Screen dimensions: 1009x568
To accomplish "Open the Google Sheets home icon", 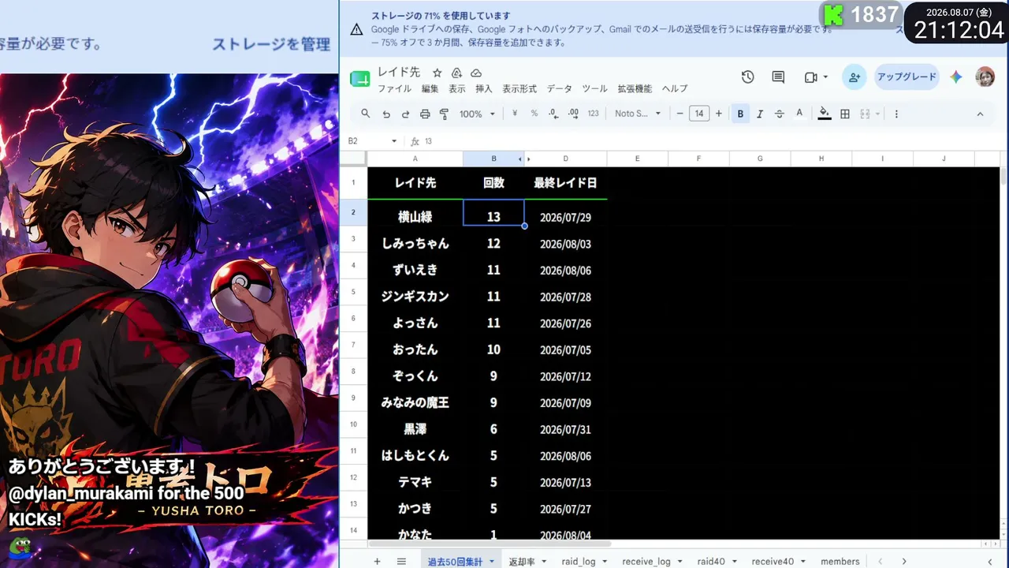I will (359, 78).
